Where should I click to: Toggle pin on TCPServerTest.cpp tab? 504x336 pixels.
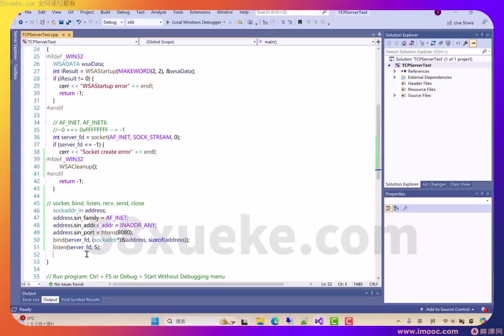[63, 35]
